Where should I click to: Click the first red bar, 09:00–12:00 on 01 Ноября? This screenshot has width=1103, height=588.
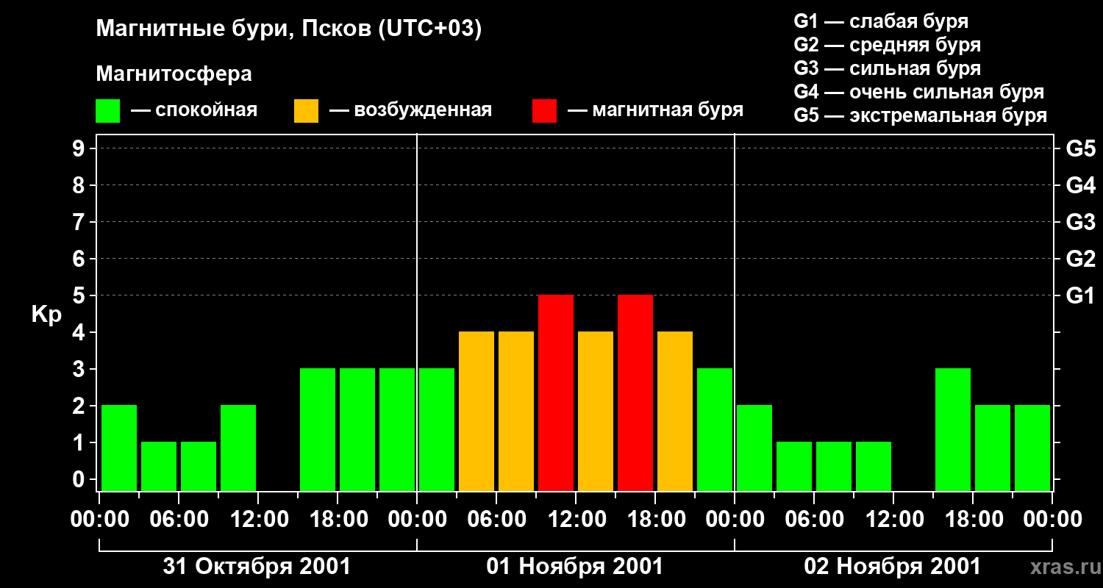[556, 392]
